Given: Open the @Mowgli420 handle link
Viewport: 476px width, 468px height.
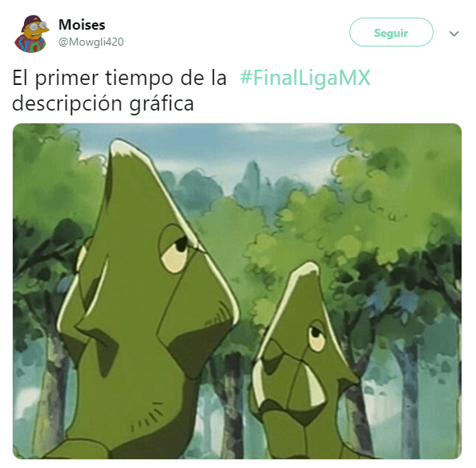Looking at the screenshot, I should 91,42.
